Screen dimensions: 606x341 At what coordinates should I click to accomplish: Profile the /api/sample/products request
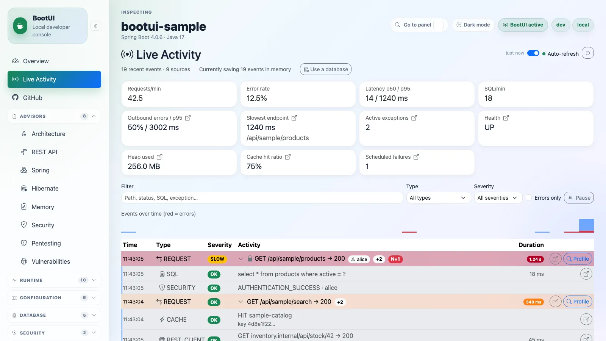[x=578, y=259]
